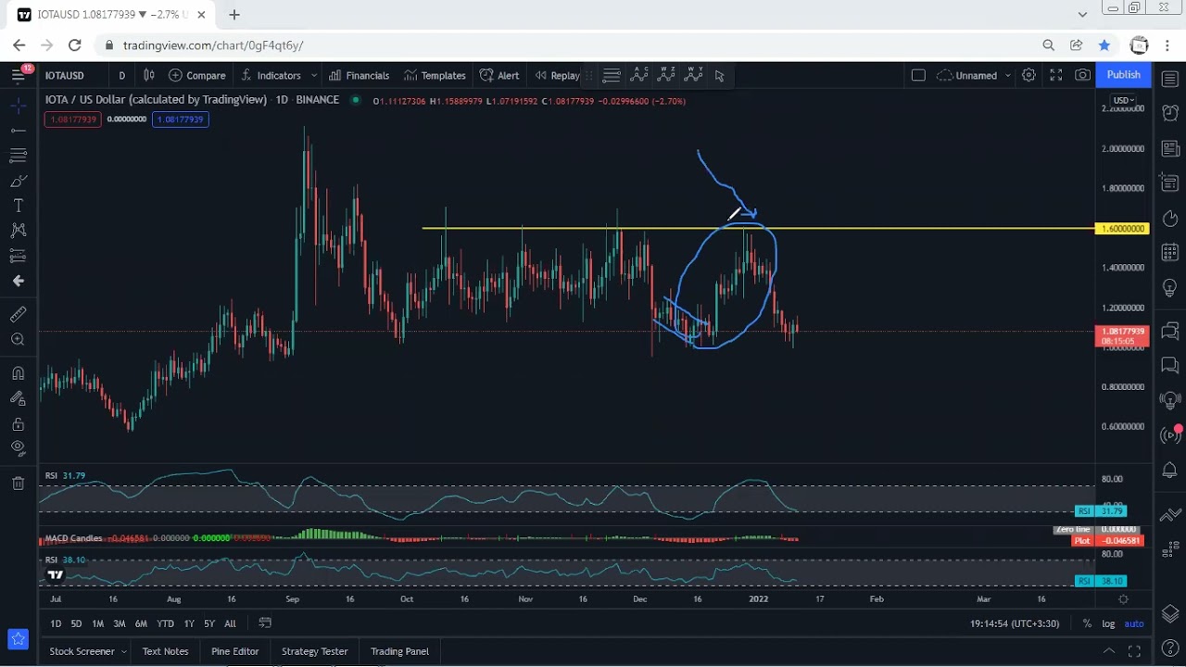This screenshot has width=1186, height=667.
Task: Open the hotlists flame icon
Action: point(1170,219)
